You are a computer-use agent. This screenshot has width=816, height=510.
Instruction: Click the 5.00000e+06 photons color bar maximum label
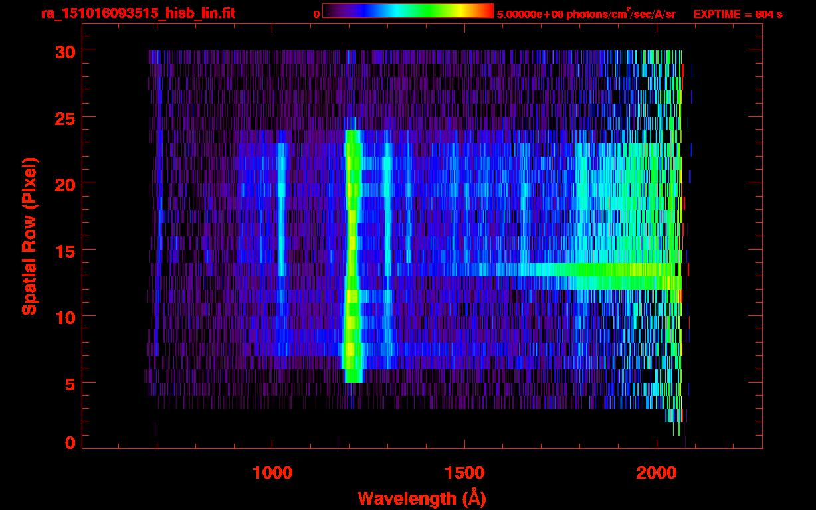coord(585,14)
